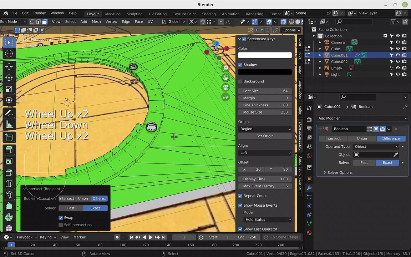Switch to face select mode
This screenshot has width=411, height=257.
[x=45, y=22]
